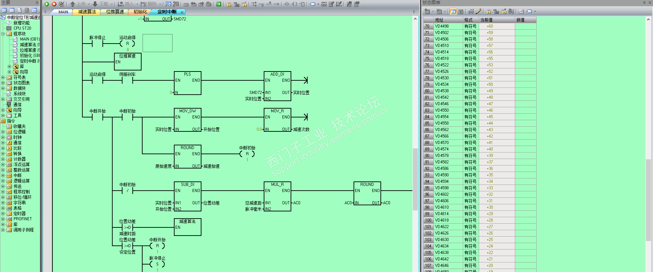Click the delete (删除) button
653x272 pixels.
149,4
